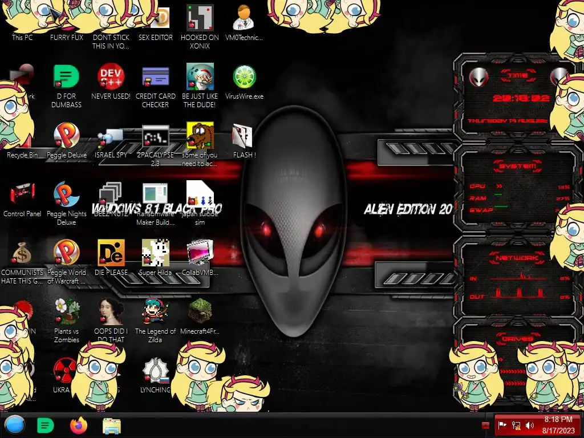Open the japan suicide sim file icon

coord(200,194)
